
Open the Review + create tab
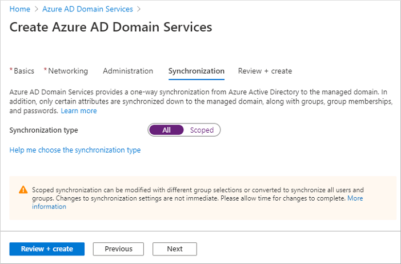pos(264,71)
